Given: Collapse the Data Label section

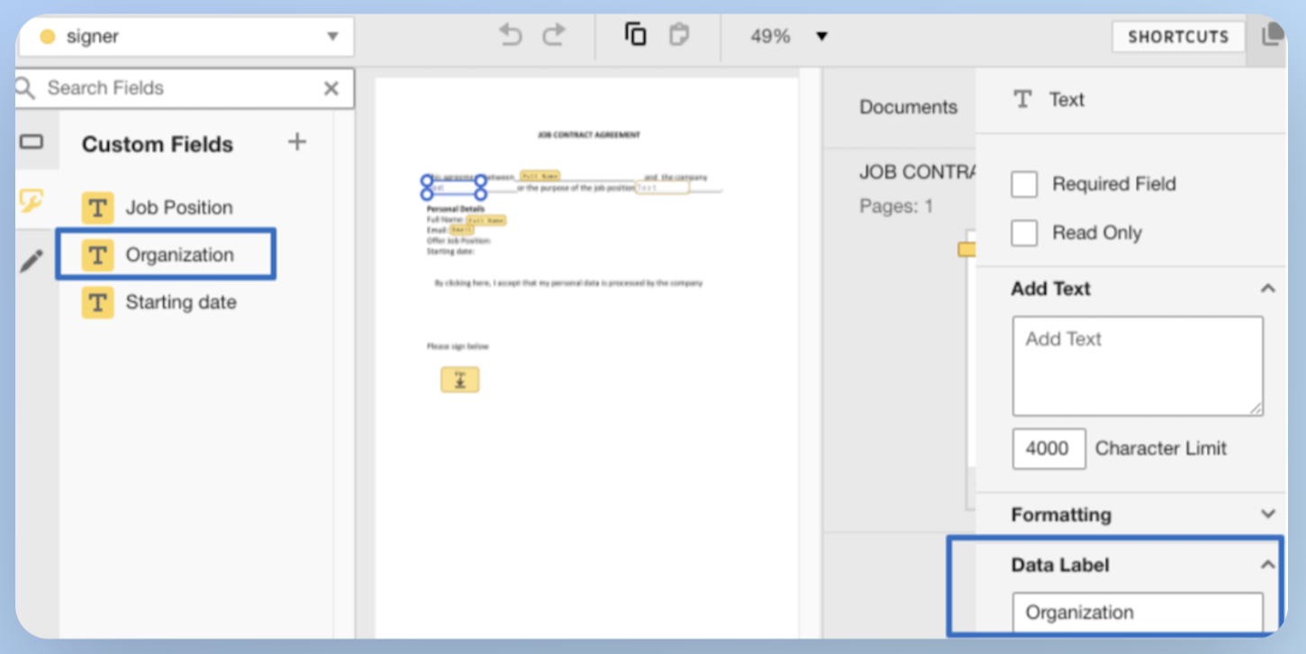Looking at the screenshot, I should (1268, 565).
